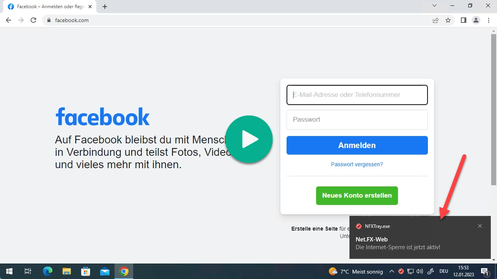Click the page scrollbar up arrow
This screenshot has width=497, height=279.
(x=494, y=30)
